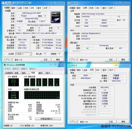Click the physical memory usage history graph
This screenshot has width=132, height=129.
tap(42, 95)
